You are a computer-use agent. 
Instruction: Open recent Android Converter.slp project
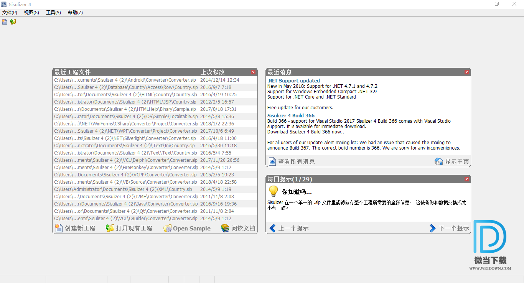pos(155,80)
